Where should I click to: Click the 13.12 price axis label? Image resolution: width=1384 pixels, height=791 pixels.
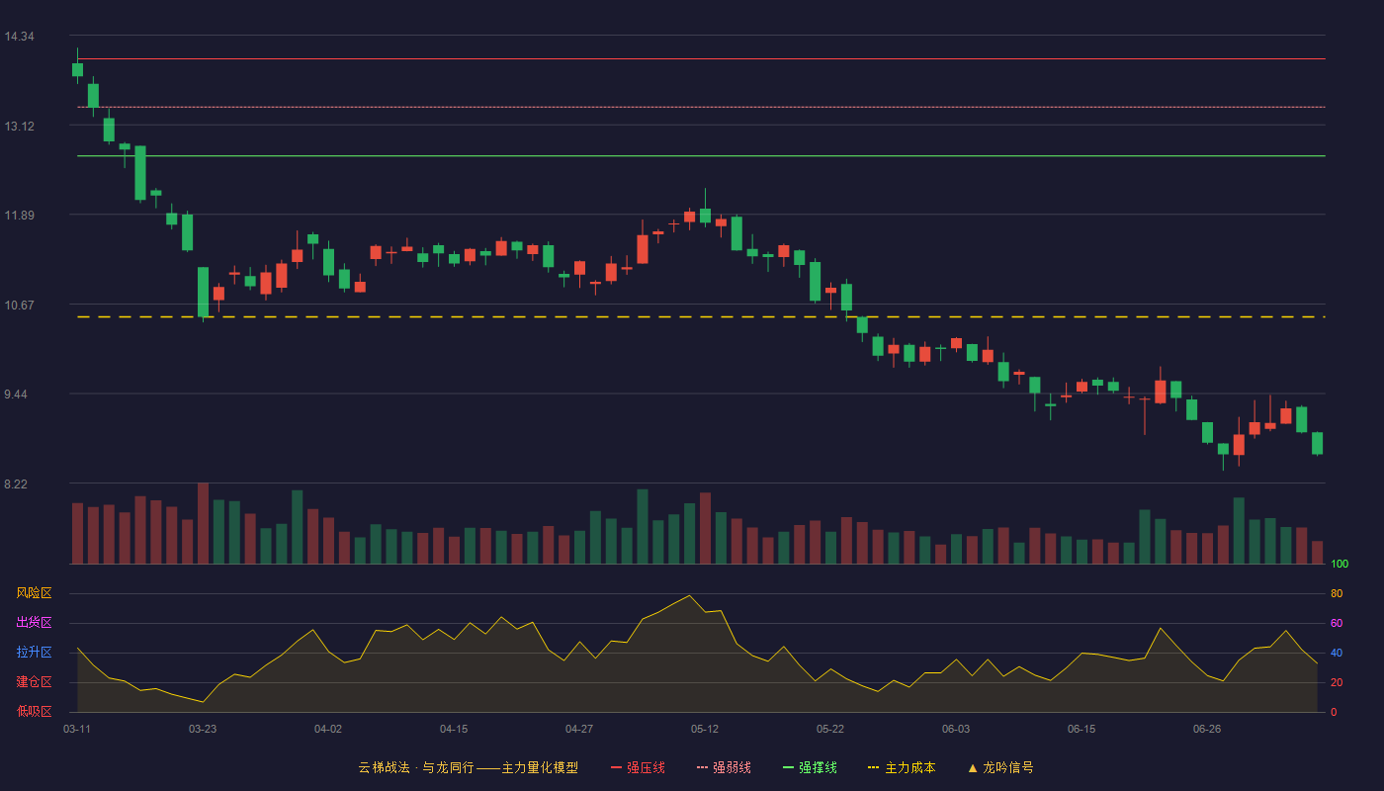coord(19,127)
